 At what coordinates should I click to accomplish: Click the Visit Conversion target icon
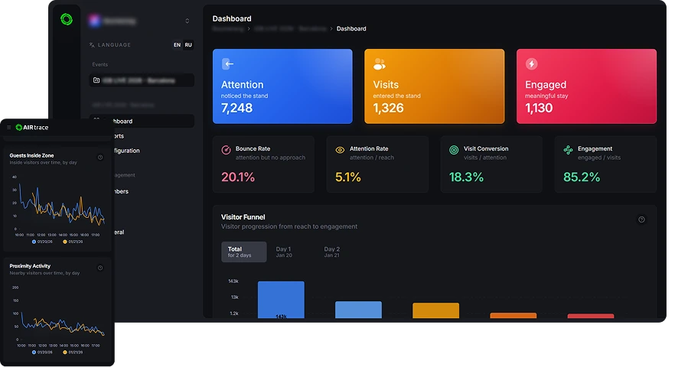[x=454, y=150]
